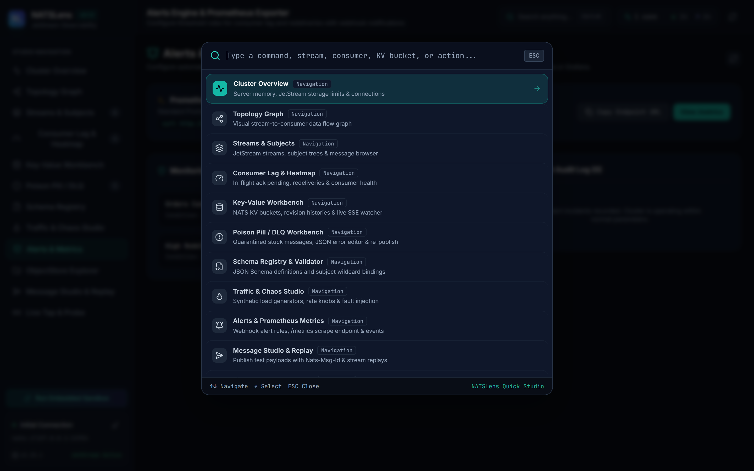Image resolution: width=754 pixels, height=471 pixels.
Task: Select Poison Pill / DLQ Workbench
Action: (377, 237)
